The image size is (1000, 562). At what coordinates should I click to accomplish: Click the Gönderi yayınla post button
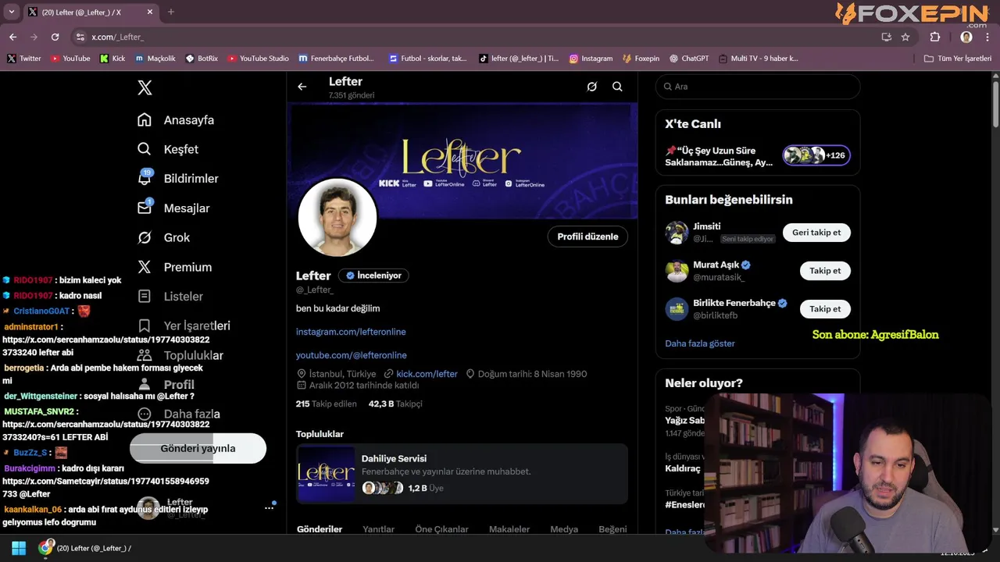coord(198,448)
